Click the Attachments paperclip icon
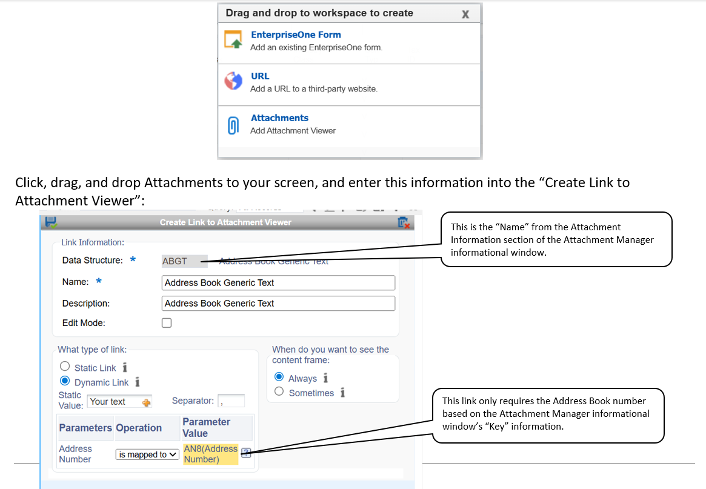Screen dimensions: 706x489 233,125
